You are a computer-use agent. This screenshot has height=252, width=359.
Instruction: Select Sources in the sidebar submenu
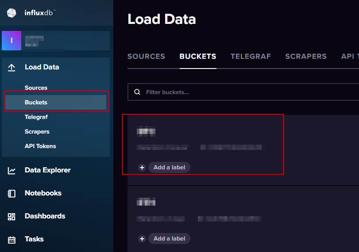(36, 88)
